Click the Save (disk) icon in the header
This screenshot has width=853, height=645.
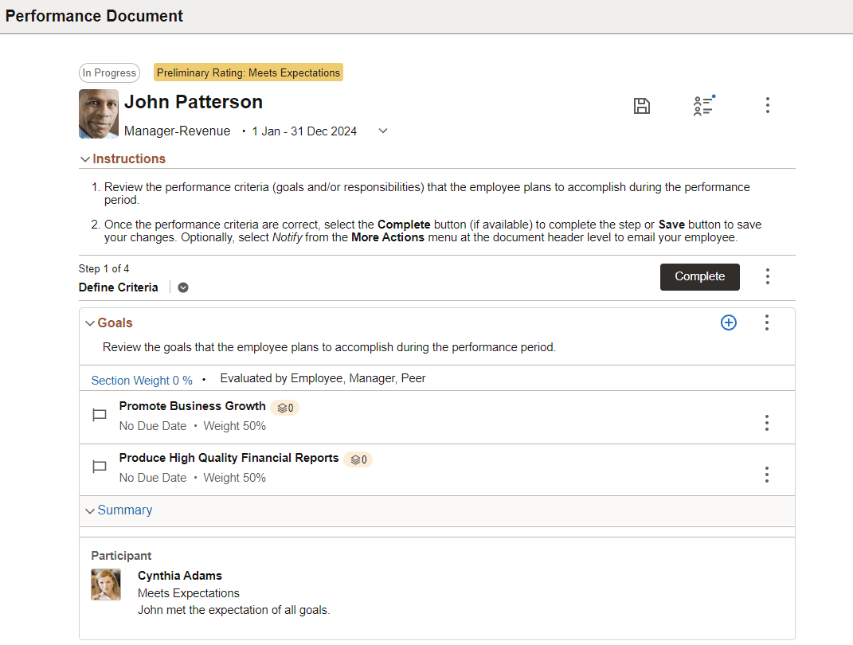pos(642,105)
